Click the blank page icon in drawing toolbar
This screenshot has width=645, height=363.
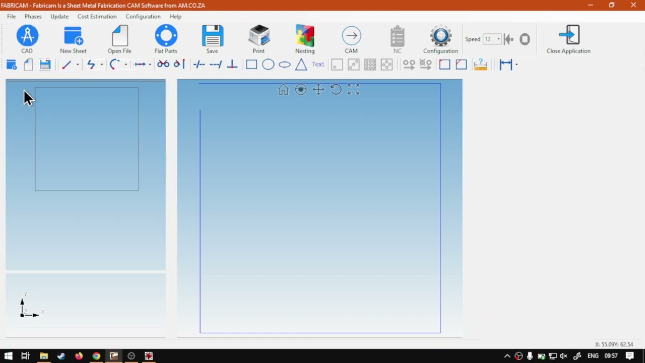[28, 65]
